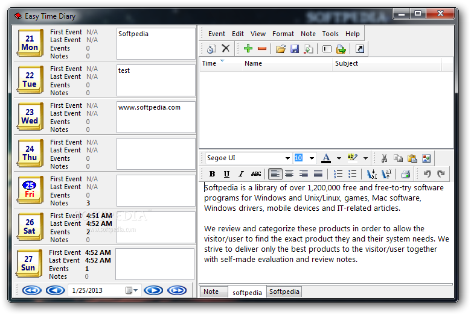Viewport: 471px width, 315px height.
Task: Click the shortcut arrow icon
Action: [359, 49]
